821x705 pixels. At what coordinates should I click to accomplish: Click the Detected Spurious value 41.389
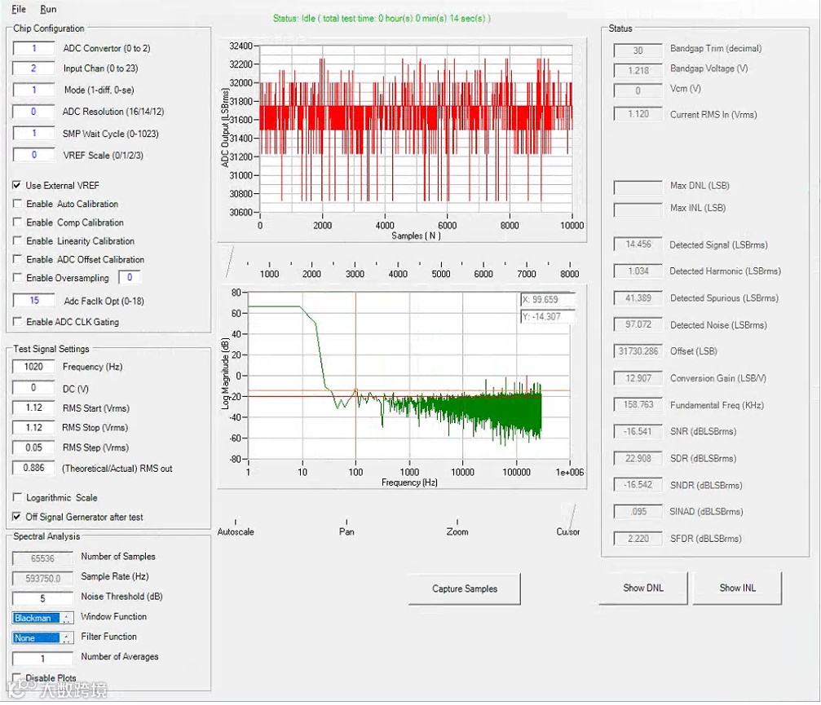[x=638, y=297]
